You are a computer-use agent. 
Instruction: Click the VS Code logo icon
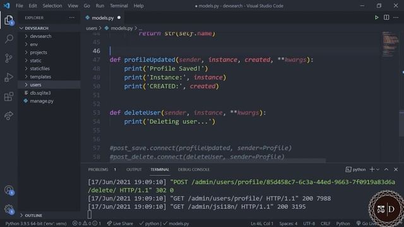(7, 6)
